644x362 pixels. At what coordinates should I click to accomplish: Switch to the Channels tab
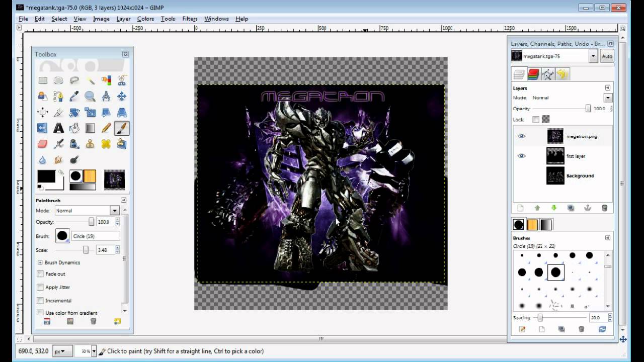pyautogui.click(x=533, y=74)
